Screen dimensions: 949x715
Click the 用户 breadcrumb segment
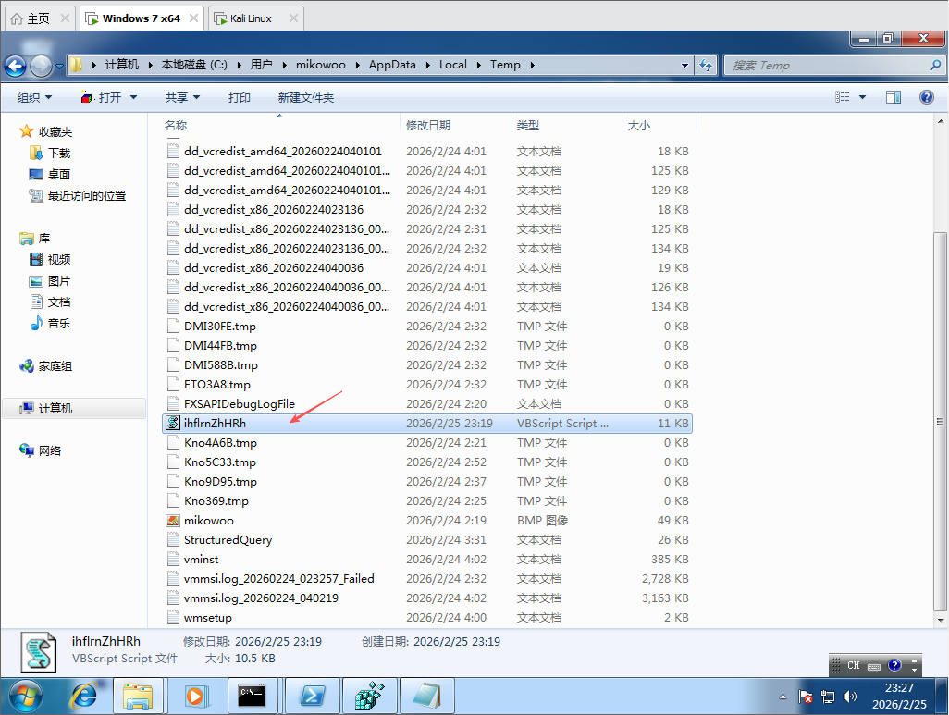[262, 65]
